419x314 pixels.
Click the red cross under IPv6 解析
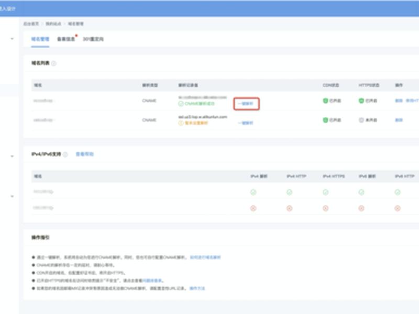click(361, 208)
